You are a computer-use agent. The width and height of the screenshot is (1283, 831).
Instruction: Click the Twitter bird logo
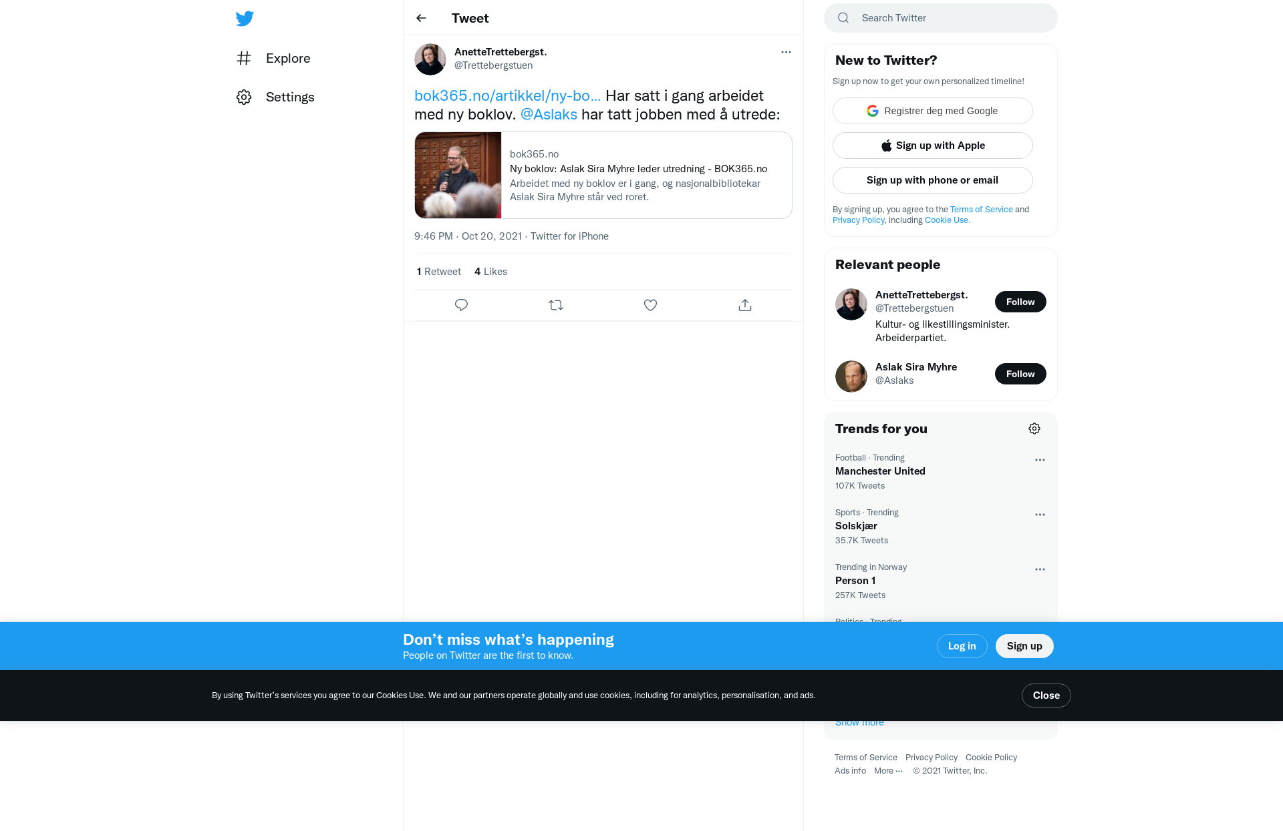pos(245,19)
